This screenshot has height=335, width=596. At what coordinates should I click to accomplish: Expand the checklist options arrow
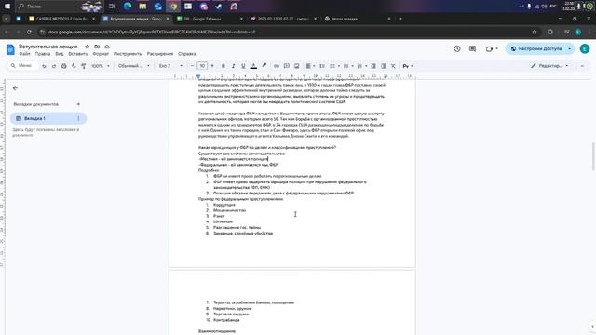(x=339, y=66)
